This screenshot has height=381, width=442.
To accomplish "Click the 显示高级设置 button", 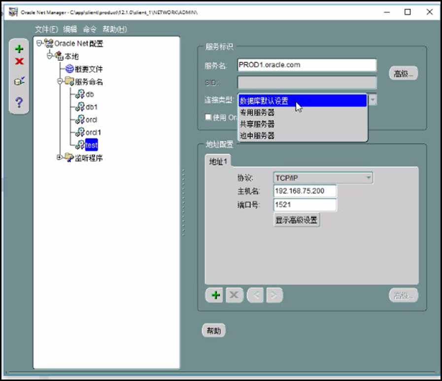I will tap(297, 220).
